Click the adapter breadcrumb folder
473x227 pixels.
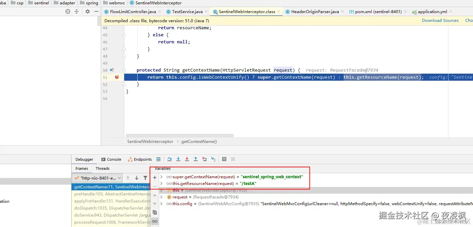(64, 3)
